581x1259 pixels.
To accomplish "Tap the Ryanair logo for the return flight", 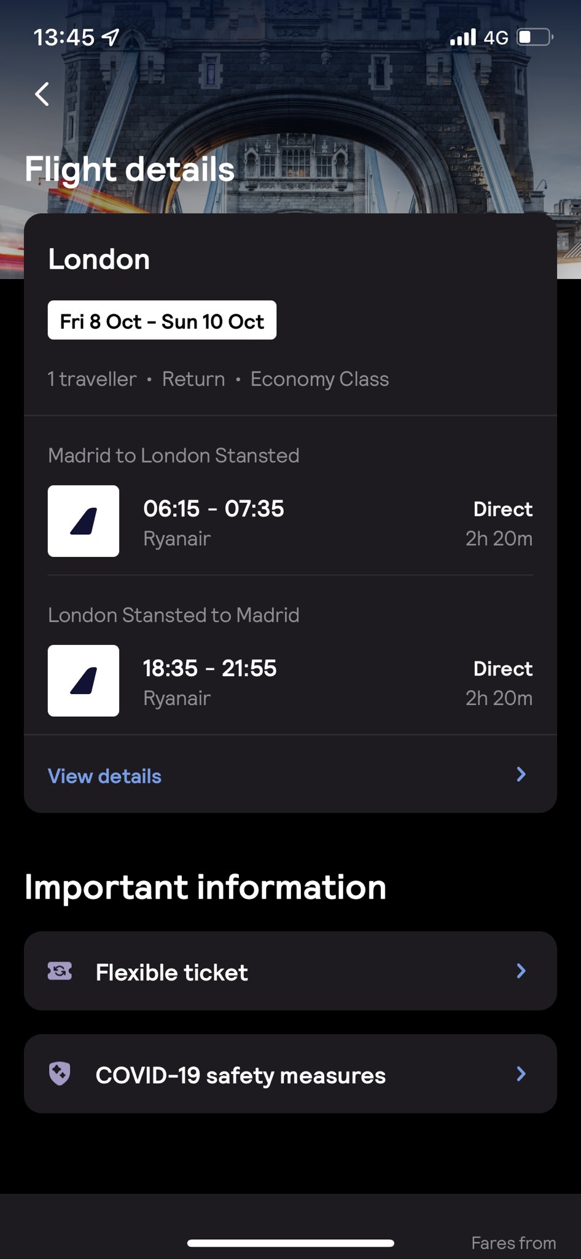I will click(x=84, y=681).
